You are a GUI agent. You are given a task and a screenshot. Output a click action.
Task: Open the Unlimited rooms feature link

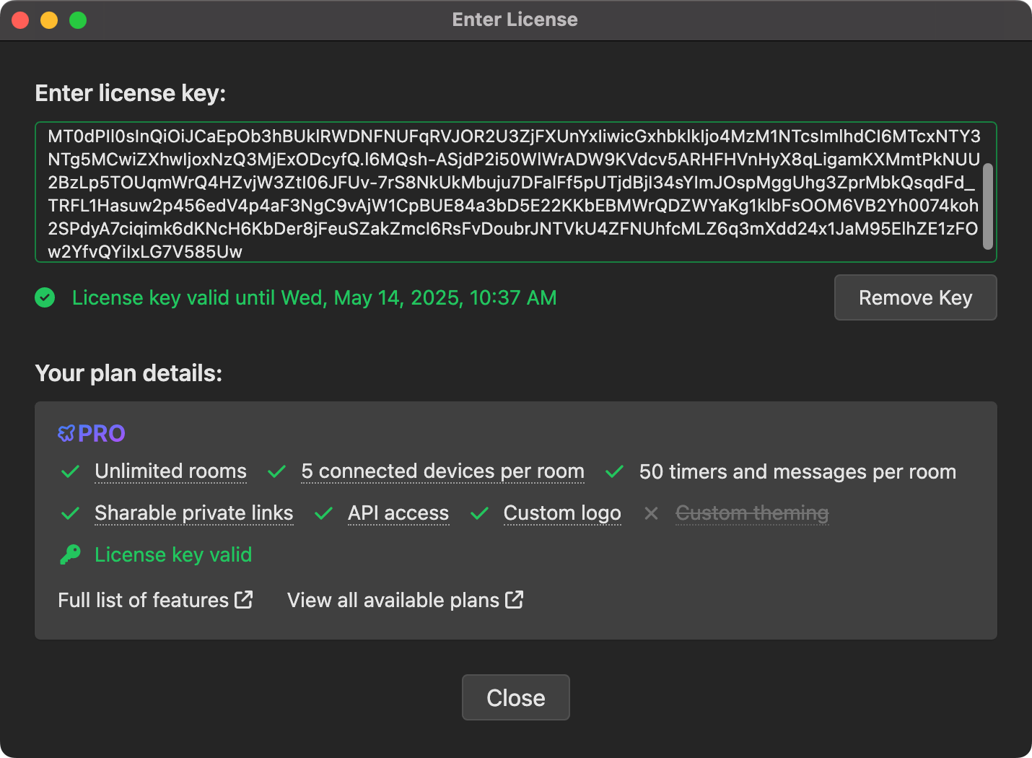(x=170, y=471)
